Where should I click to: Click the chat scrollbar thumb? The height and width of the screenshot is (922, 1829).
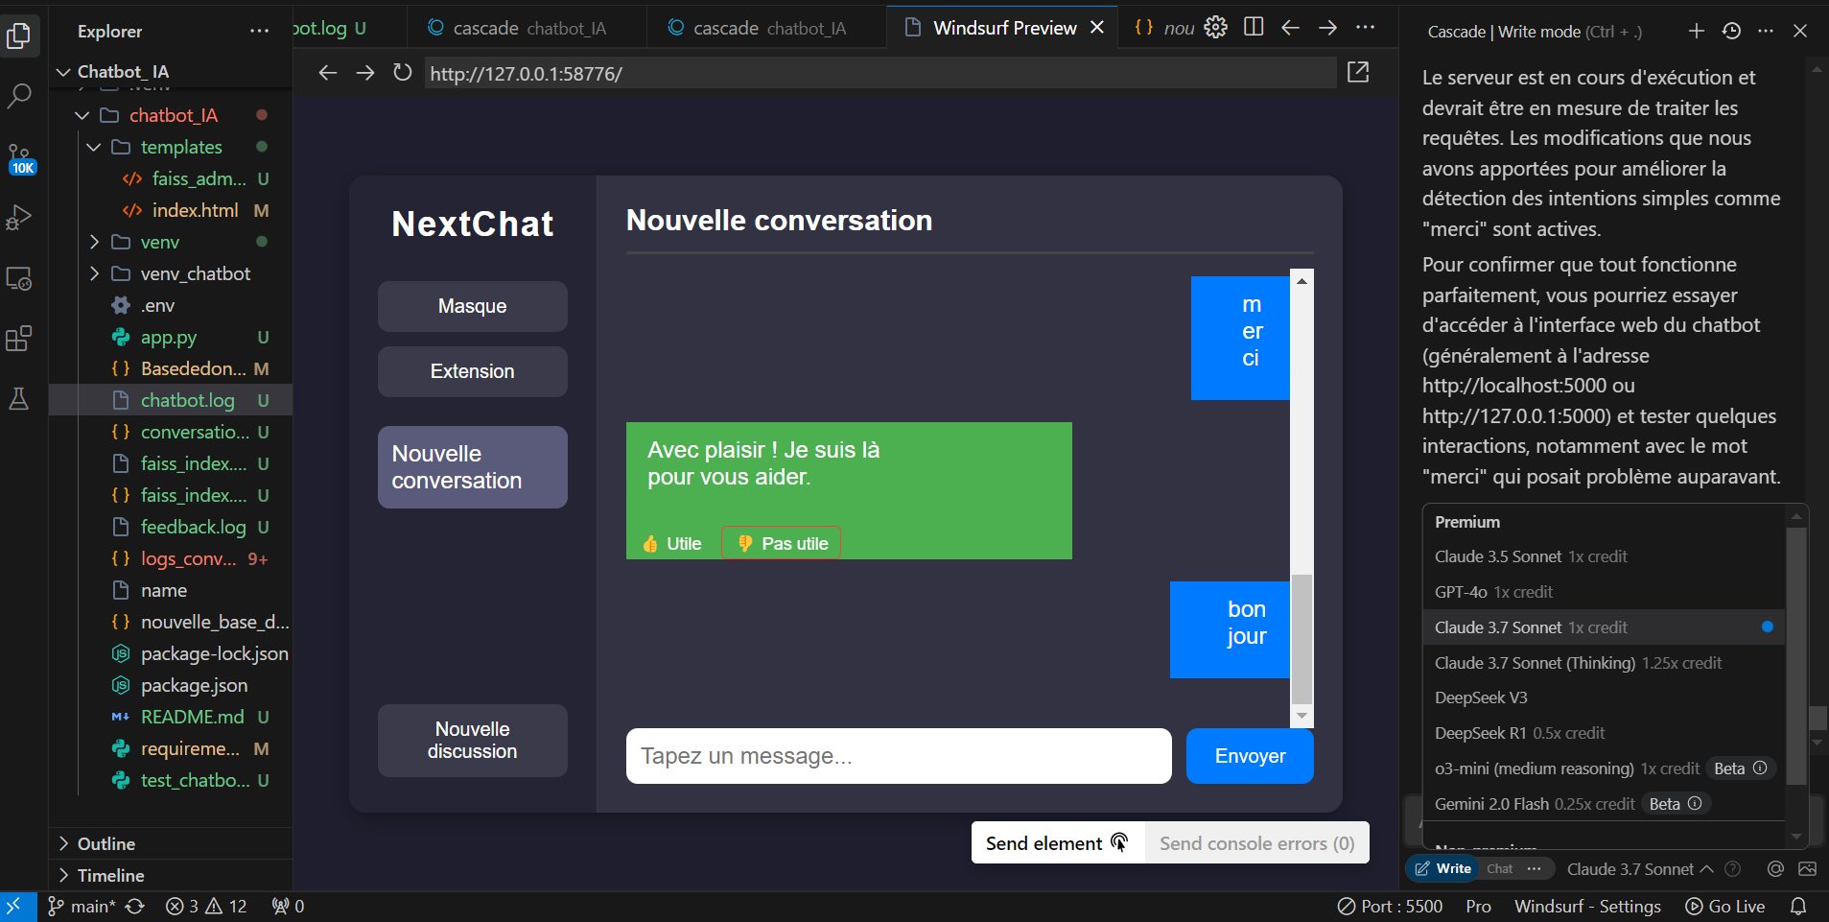coord(1301,639)
